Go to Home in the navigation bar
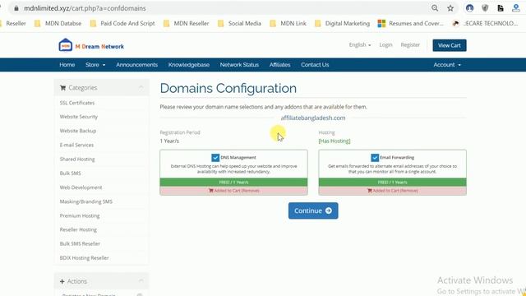This screenshot has width=526, height=296. point(67,65)
